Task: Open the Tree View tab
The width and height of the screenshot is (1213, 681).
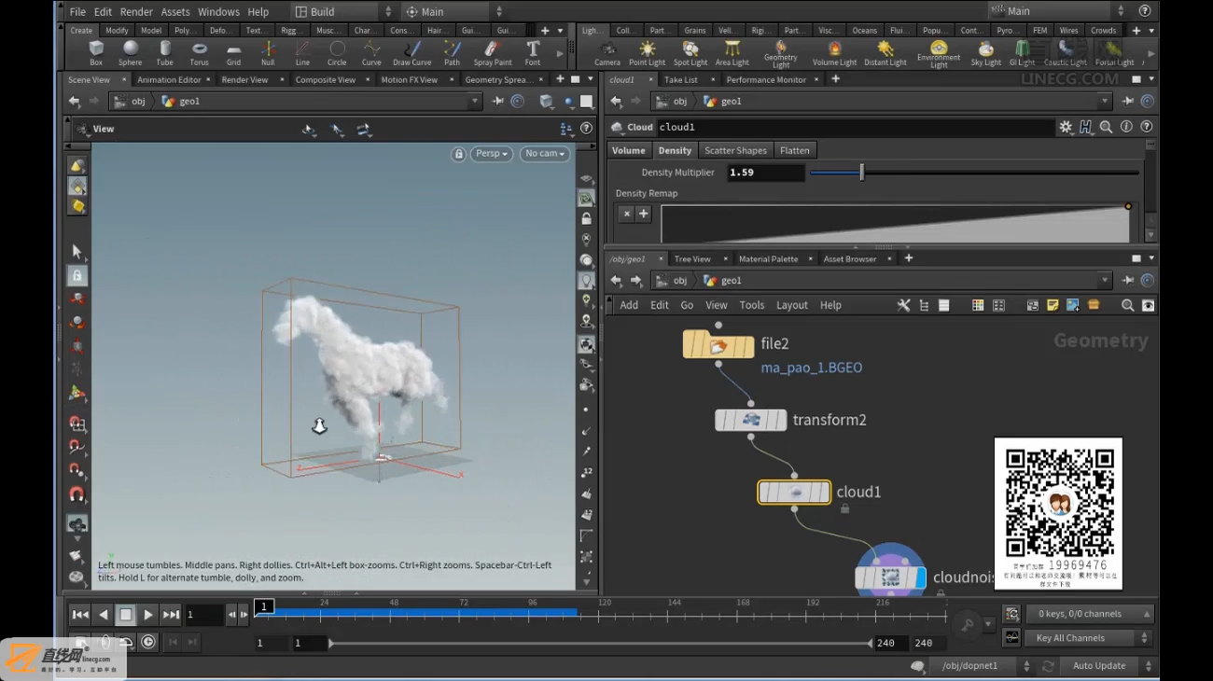Action: pos(692,258)
